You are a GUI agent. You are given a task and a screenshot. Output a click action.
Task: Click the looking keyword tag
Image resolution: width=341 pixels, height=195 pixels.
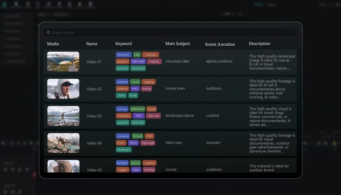click(x=146, y=88)
